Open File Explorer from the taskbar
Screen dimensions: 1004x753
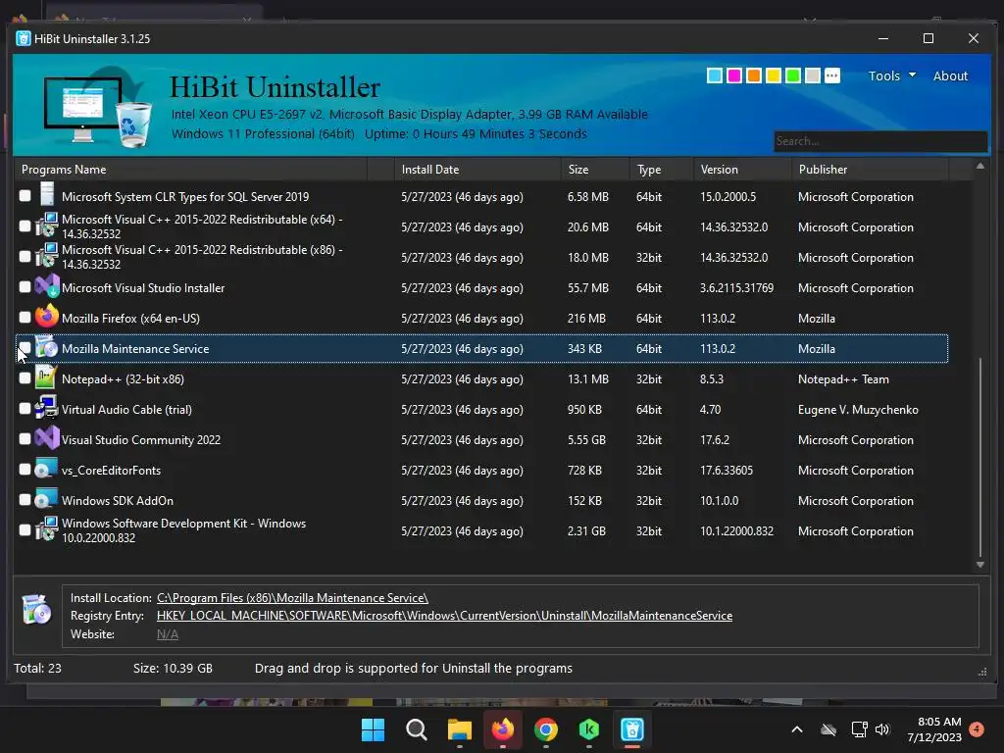pyautogui.click(x=459, y=729)
